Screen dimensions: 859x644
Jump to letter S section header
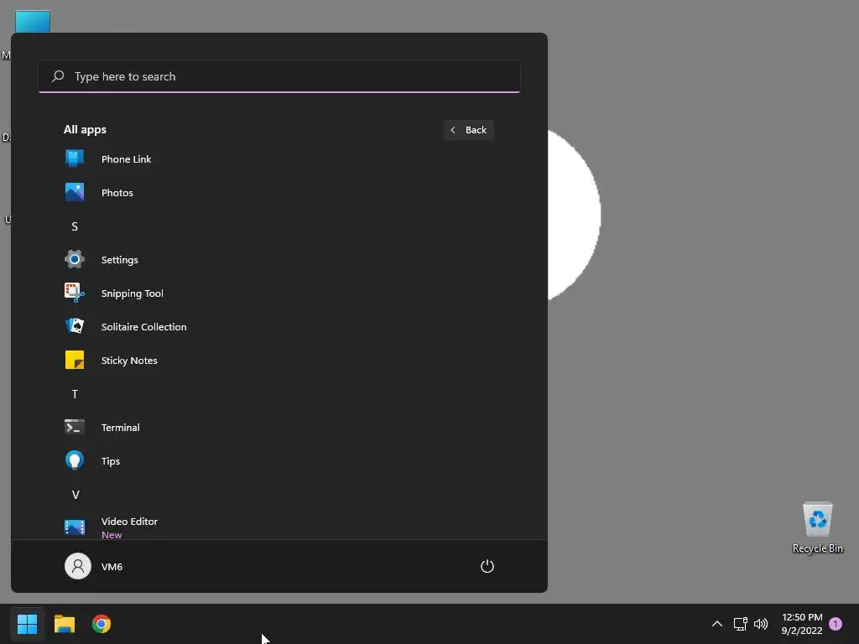click(75, 226)
